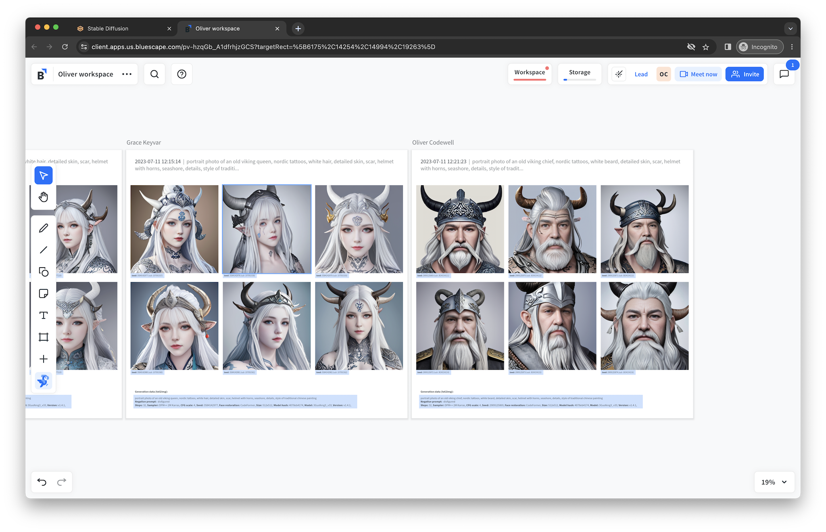Open the plus add-content menu
The image size is (826, 532).
(x=44, y=359)
